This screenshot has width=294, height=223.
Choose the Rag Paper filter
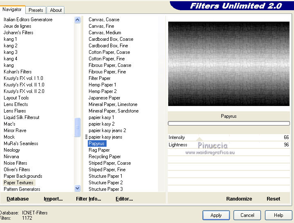(x=99, y=150)
